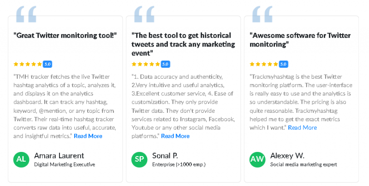
Task: Click the 5.0 badge in Amara Laurent's review
Action: 48,64
